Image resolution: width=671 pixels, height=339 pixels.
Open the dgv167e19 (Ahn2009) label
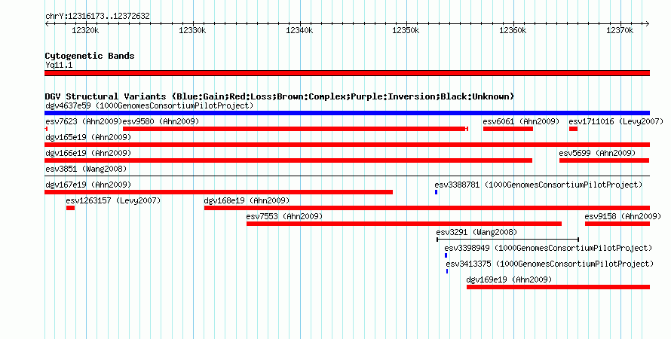[88, 185]
